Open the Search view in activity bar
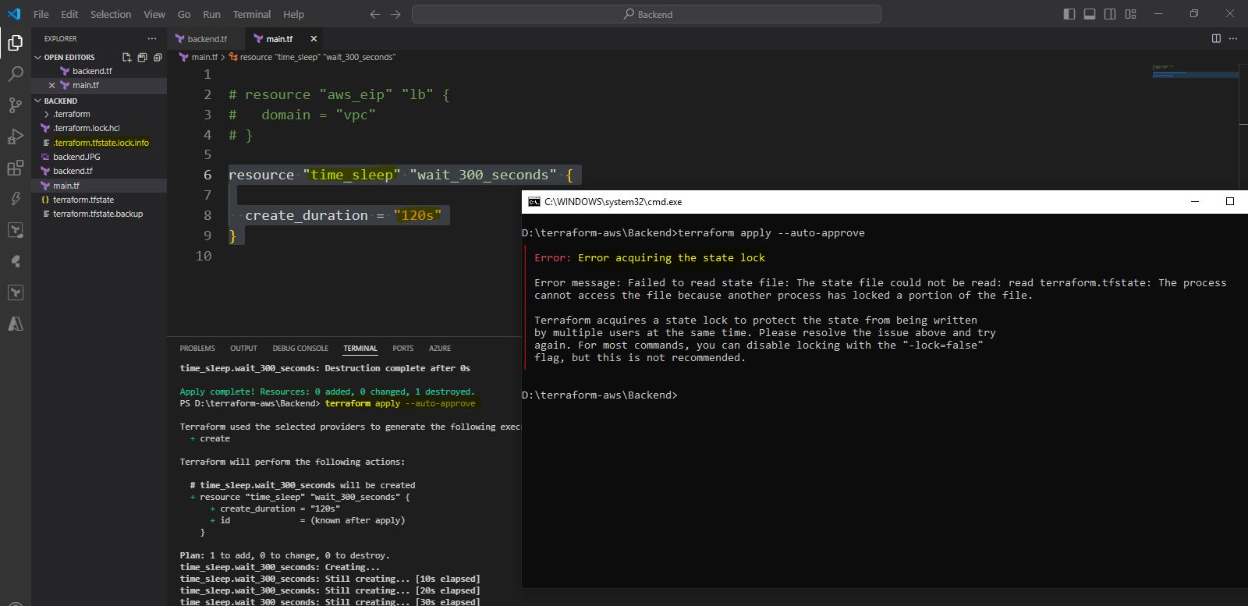 (x=15, y=74)
